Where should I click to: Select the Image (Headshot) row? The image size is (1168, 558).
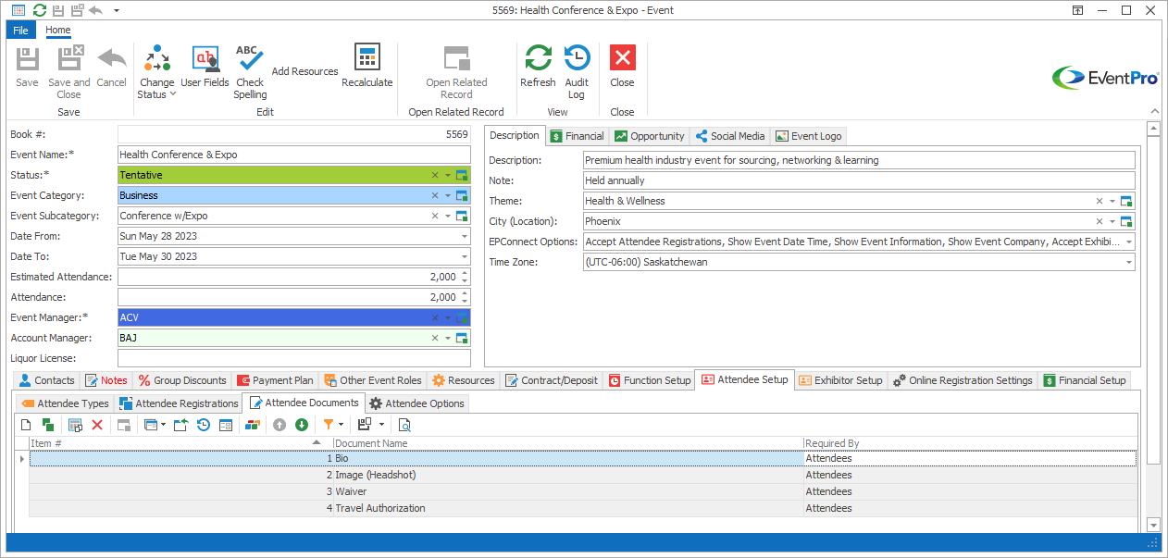tap(583, 475)
